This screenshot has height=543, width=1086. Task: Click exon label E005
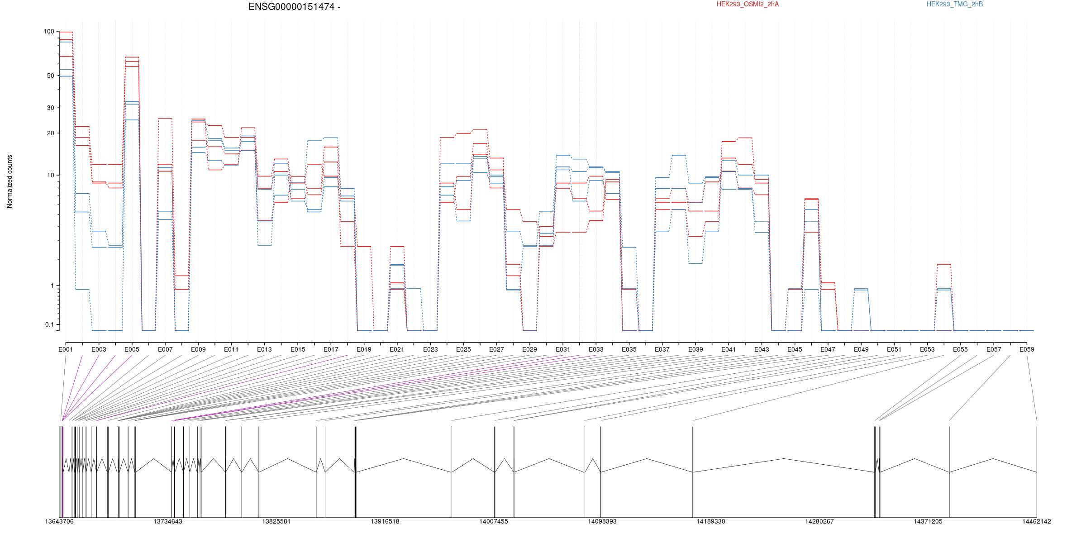pyautogui.click(x=132, y=349)
